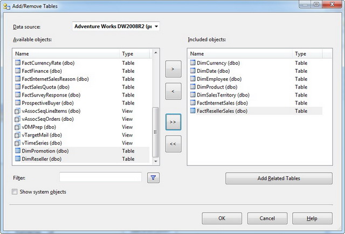Click the DimProduct table icon
This screenshot has height=234, width=345.
click(x=193, y=87)
